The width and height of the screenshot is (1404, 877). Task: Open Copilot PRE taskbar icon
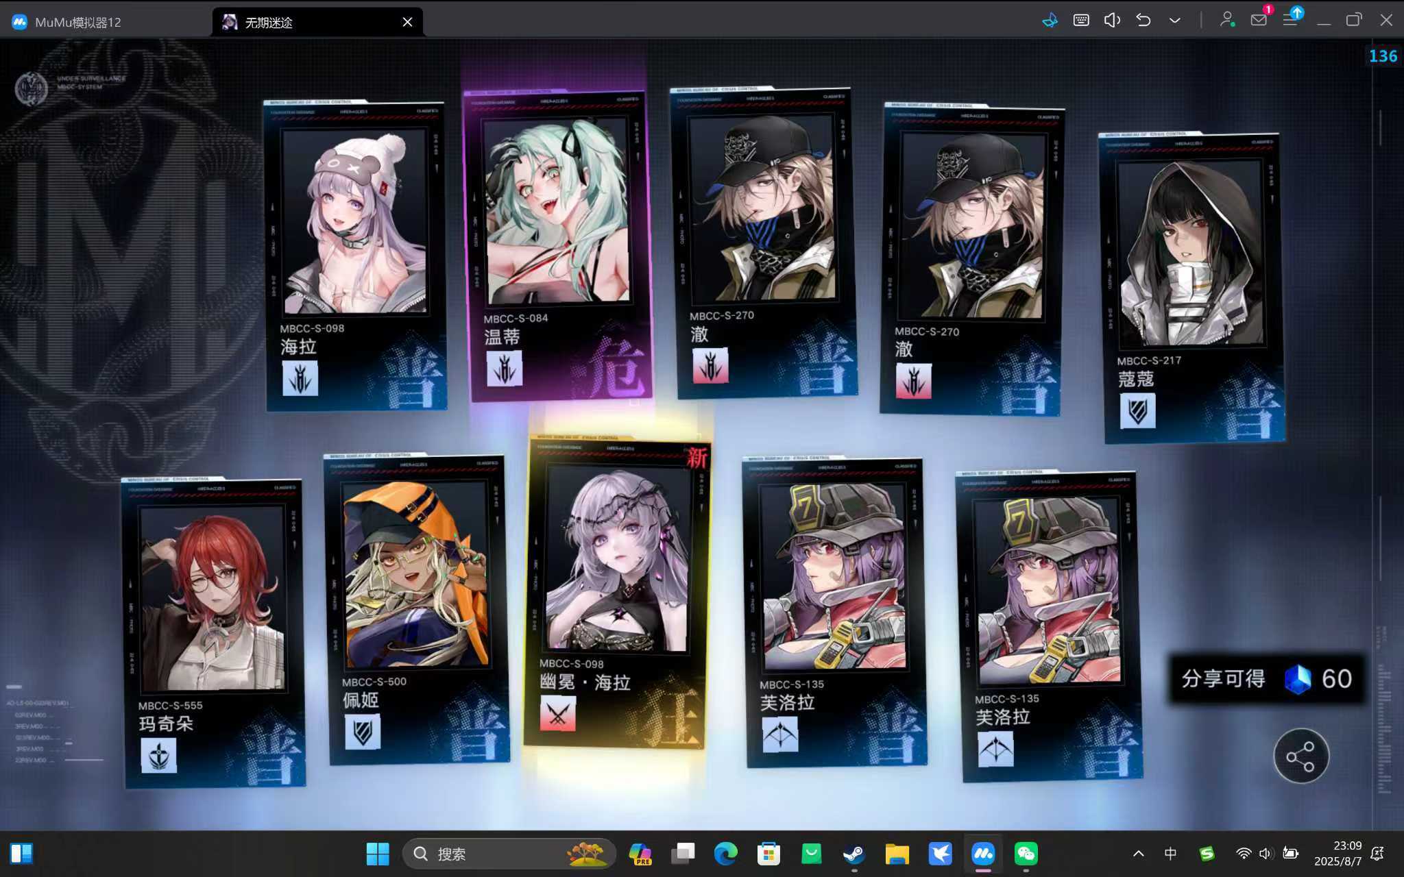[x=640, y=854]
